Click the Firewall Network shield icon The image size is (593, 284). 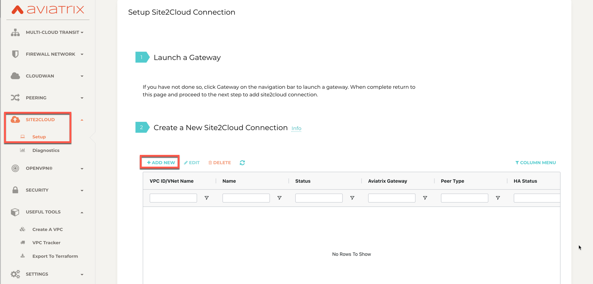15,54
